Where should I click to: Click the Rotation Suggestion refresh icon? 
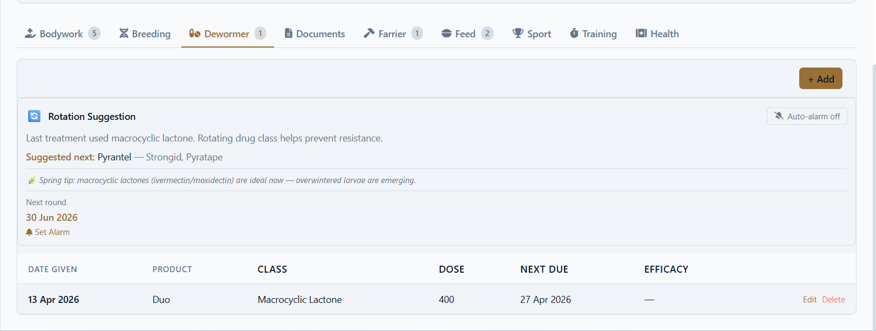34,116
